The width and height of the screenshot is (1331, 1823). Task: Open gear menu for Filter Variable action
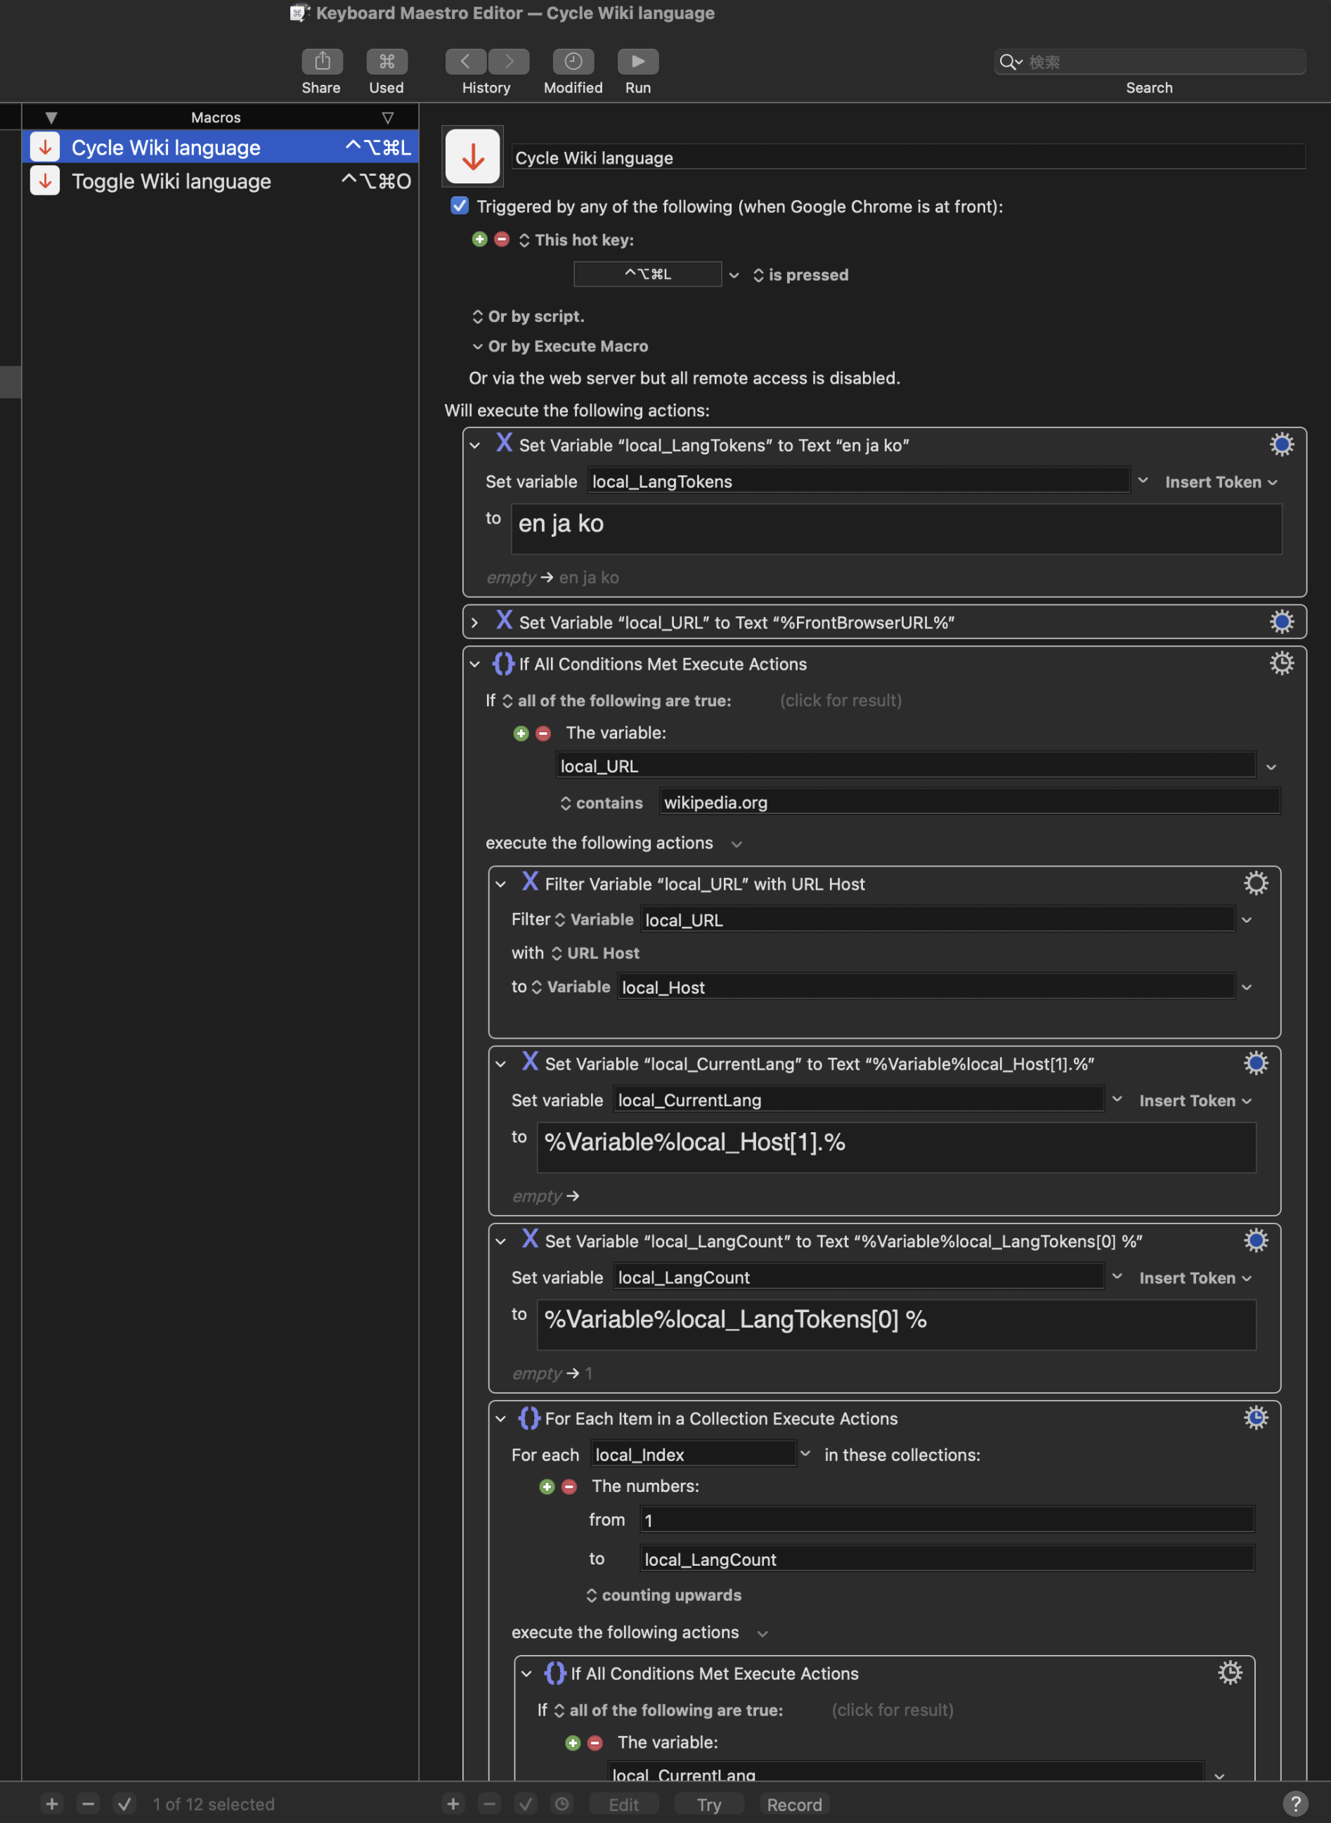pyautogui.click(x=1255, y=883)
